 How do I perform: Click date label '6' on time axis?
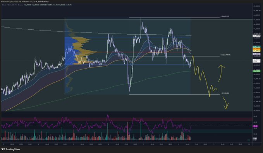click(108, 144)
